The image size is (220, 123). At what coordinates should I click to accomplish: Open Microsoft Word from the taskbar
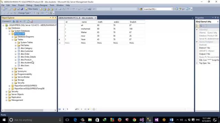point(171,120)
